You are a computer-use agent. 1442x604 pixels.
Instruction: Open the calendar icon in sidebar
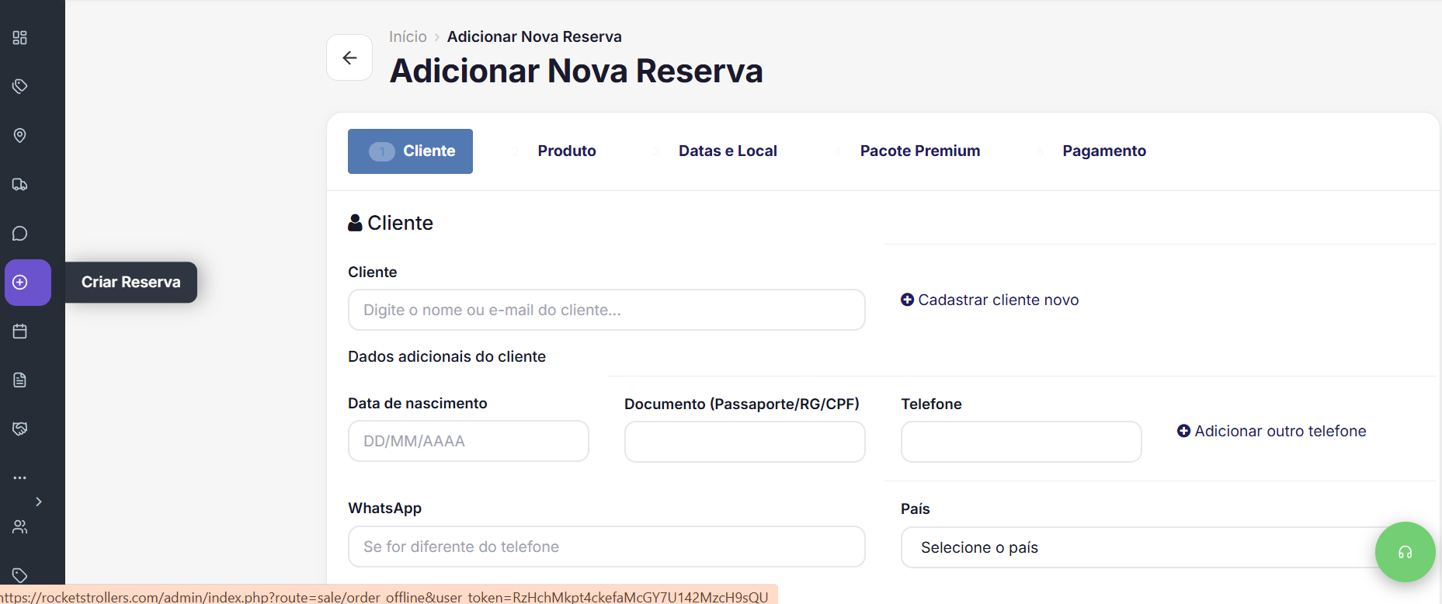[x=20, y=332]
